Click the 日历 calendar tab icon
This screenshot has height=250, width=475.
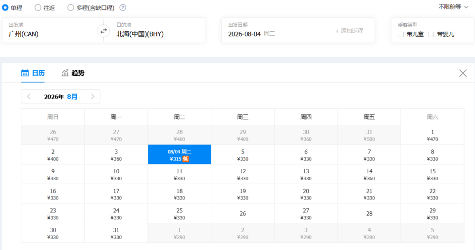click(x=25, y=73)
